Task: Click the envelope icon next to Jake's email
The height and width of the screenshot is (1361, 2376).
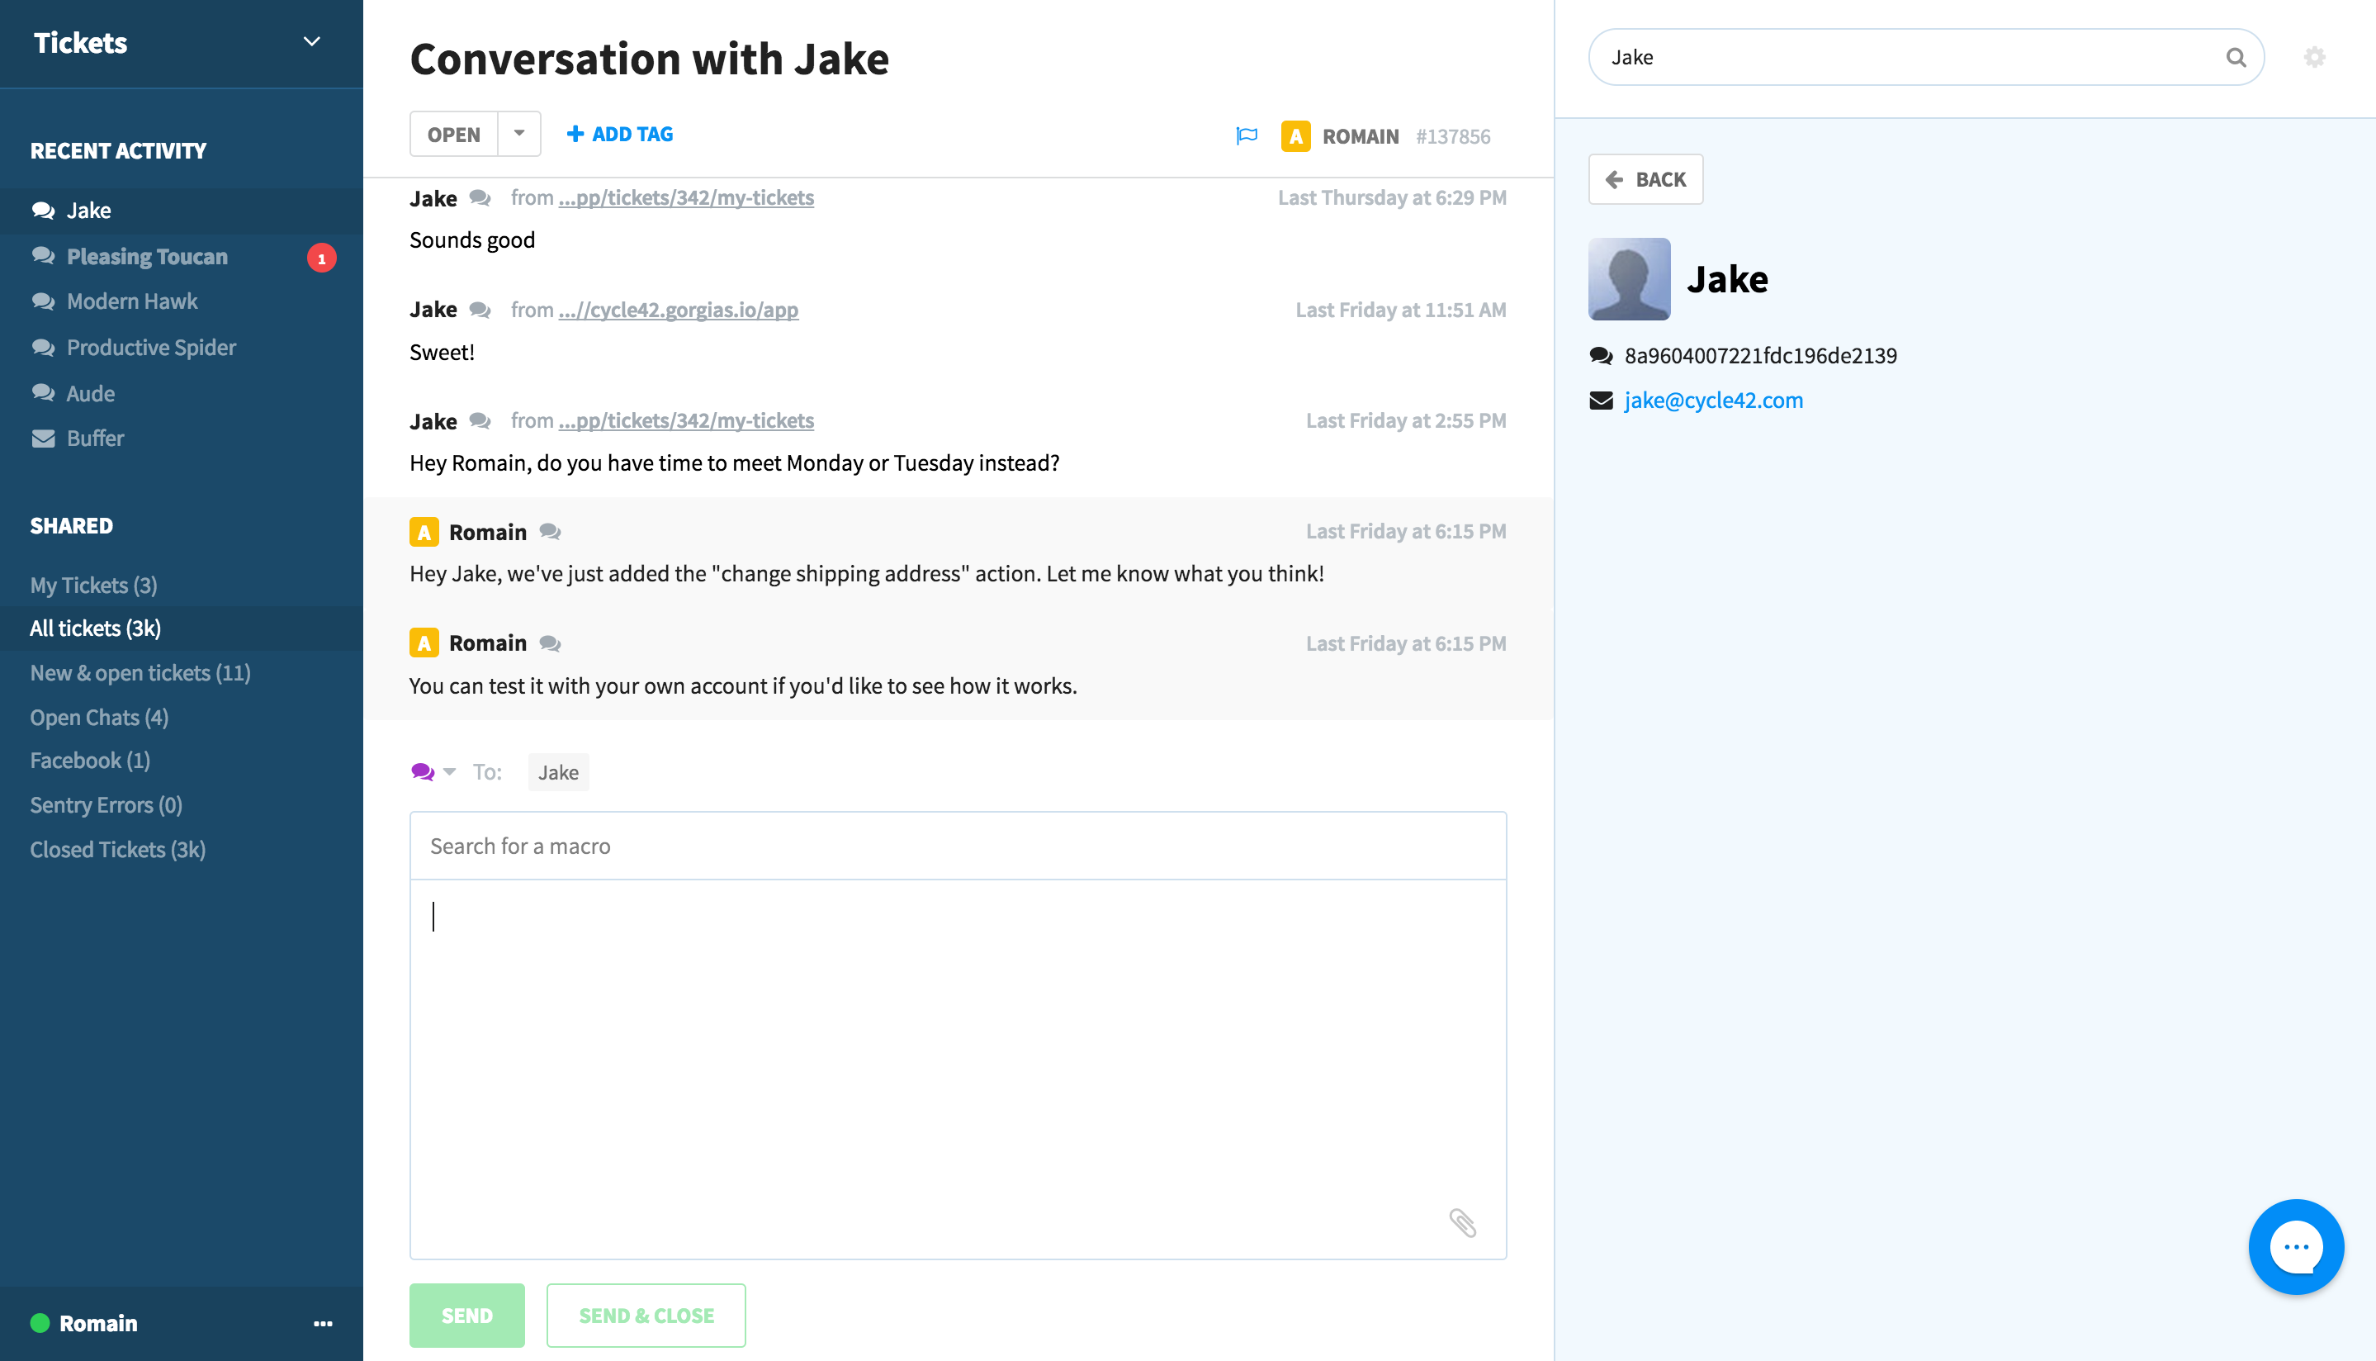Action: [1601, 400]
